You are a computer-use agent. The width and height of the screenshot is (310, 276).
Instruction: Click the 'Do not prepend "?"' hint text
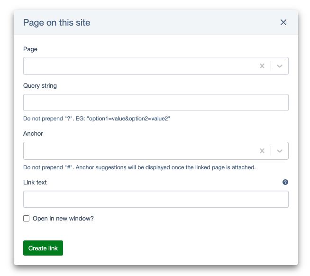96,119
